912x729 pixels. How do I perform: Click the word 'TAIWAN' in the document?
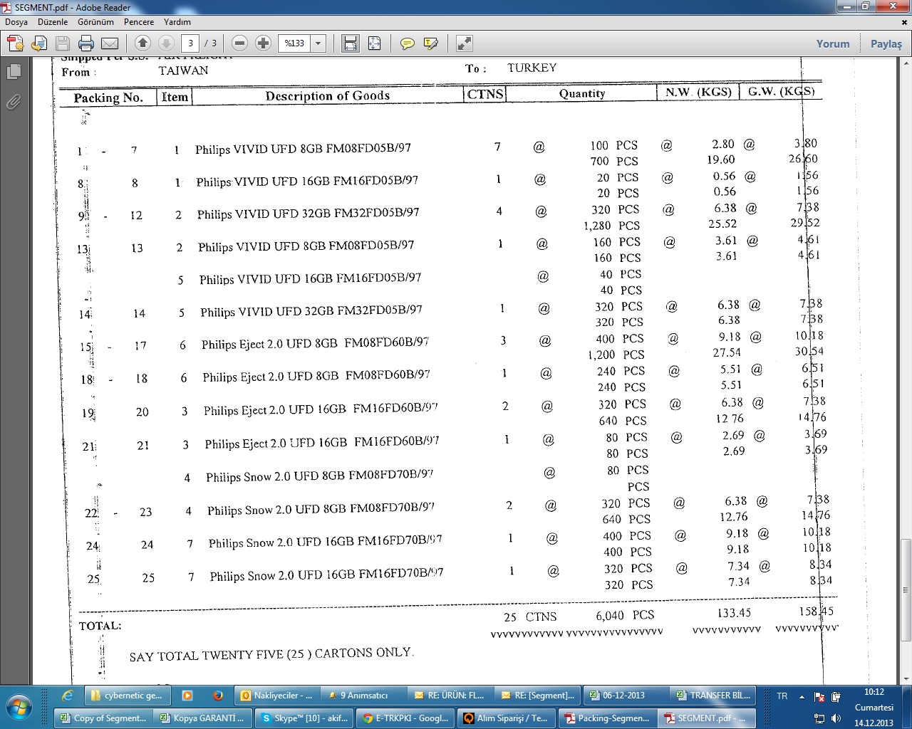tap(184, 70)
